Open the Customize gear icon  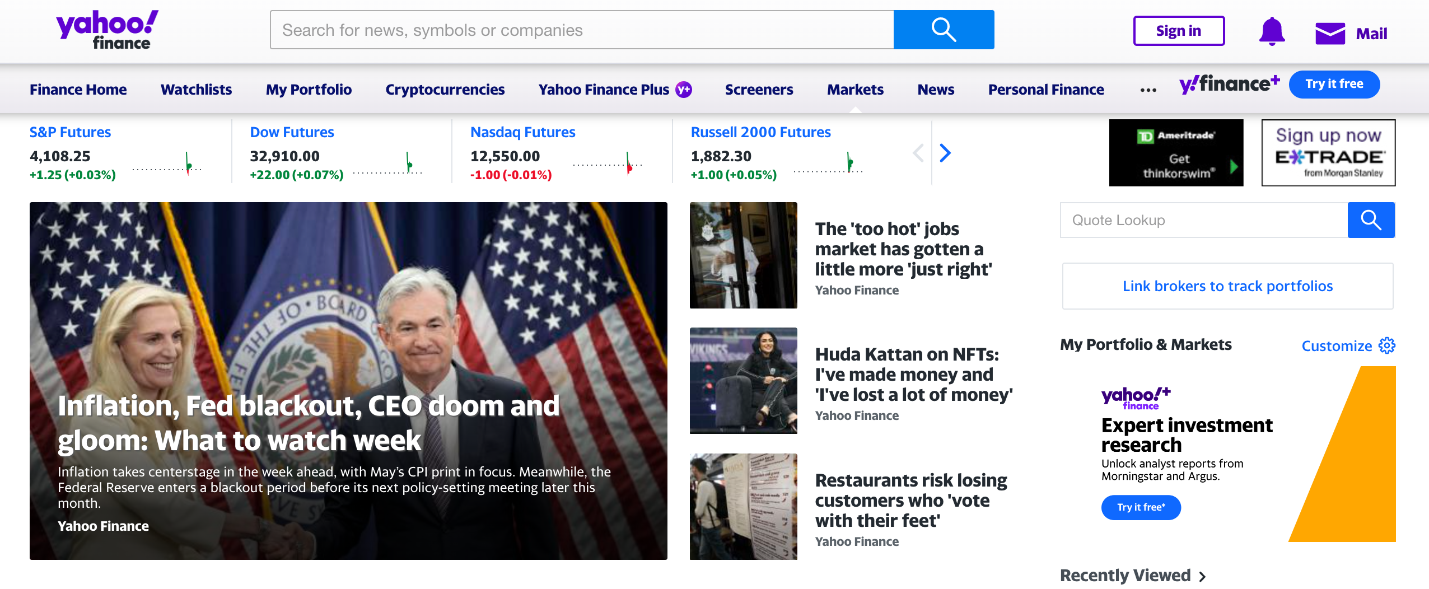point(1387,345)
